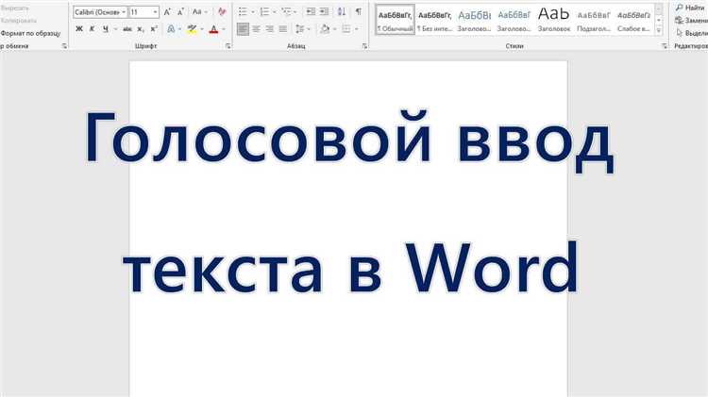Image resolution: width=708 pixels, height=397 pixels.
Task: Click the increase font size icon
Action: click(168, 12)
